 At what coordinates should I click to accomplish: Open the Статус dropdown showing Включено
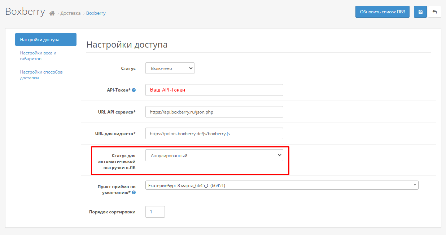(x=170, y=68)
